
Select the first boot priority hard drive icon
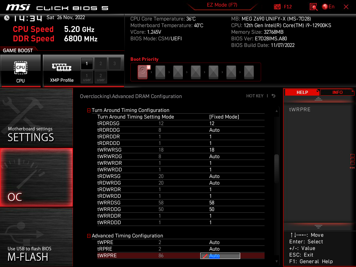click(x=143, y=72)
